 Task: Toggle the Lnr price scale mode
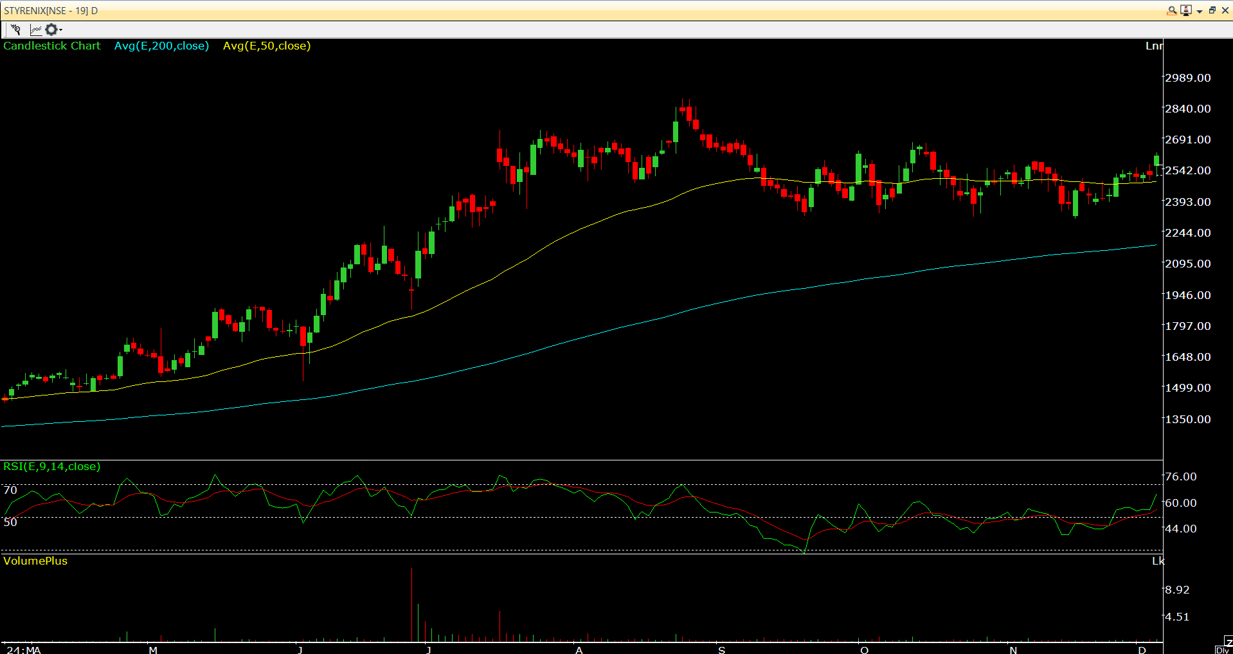(1155, 46)
